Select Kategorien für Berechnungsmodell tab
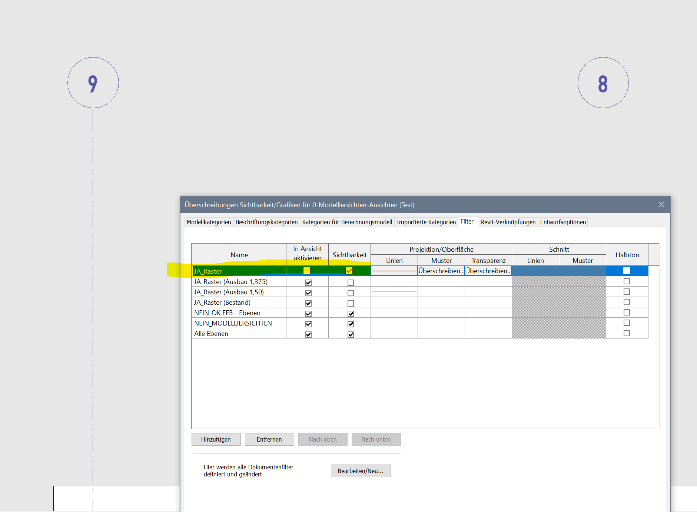 click(x=347, y=222)
